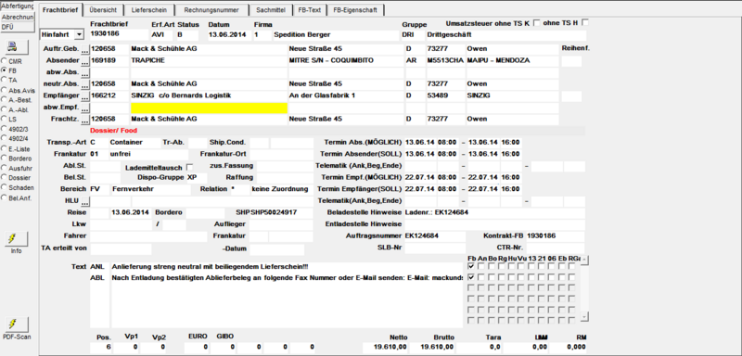Click the Datum field 13.06.2014
The width and height of the screenshot is (742, 356).
229,34
